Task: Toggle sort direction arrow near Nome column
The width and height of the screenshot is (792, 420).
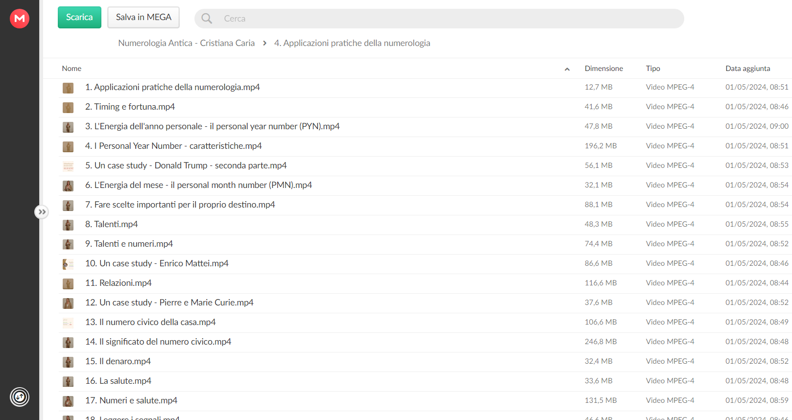Action: point(567,69)
